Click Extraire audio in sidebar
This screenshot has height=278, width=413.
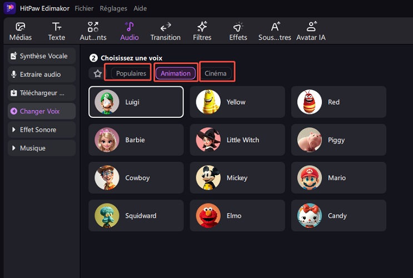tap(42, 75)
